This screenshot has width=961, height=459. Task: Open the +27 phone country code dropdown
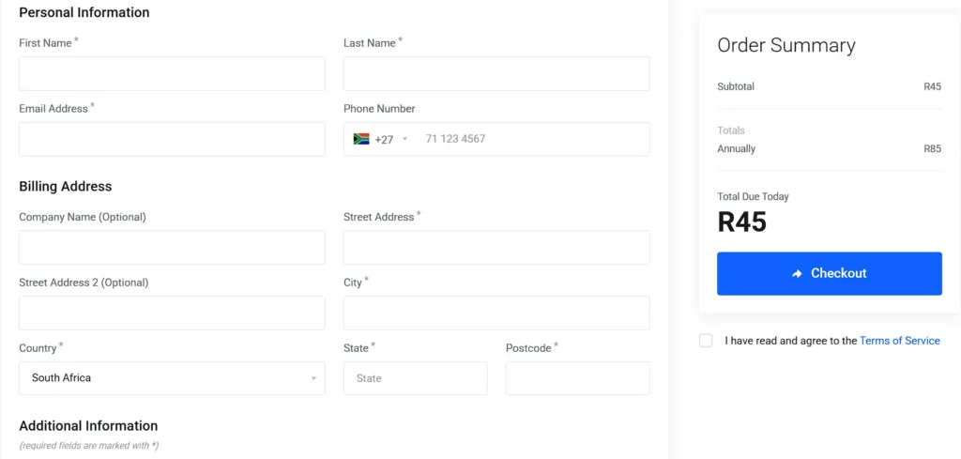tap(381, 139)
